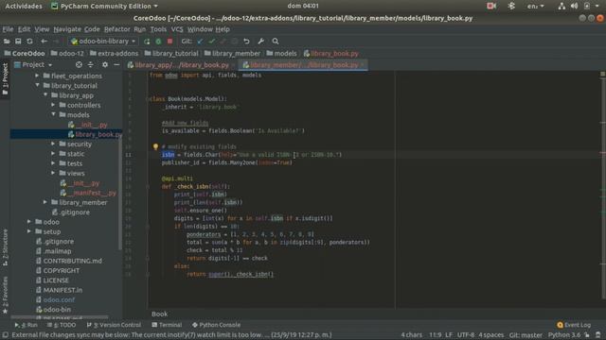Image resolution: width=606 pixels, height=340 pixels.
Task: Click the screen recording icon in top bar
Action: (491, 6)
